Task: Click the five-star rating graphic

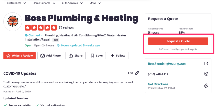Action: [41, 28]
